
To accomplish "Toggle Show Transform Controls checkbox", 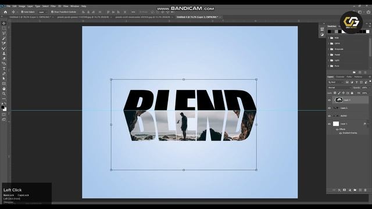I will point(52,12).
